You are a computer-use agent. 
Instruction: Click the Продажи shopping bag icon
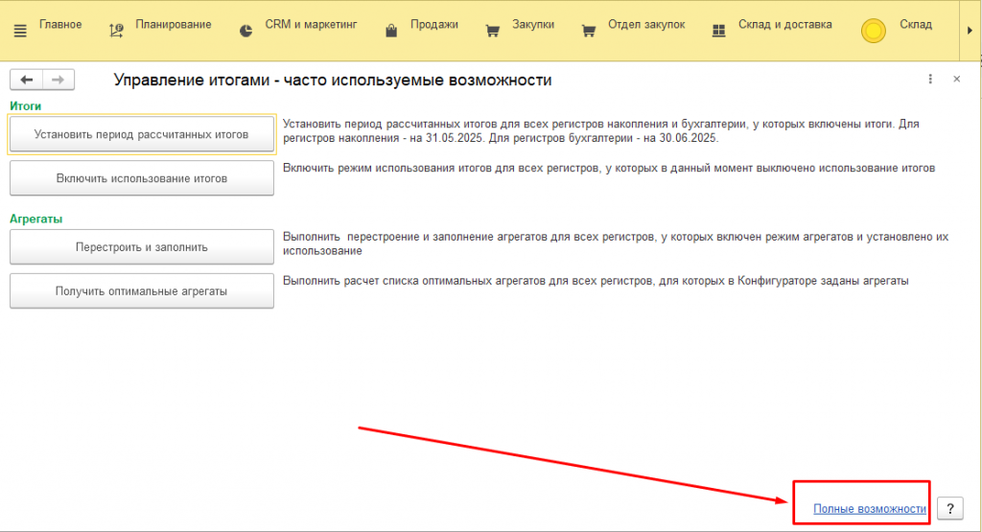point(391,30)
